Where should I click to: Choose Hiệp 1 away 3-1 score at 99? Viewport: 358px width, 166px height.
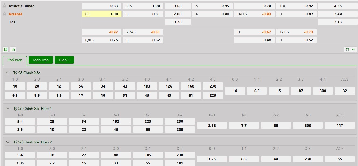(x=148, y=129)
